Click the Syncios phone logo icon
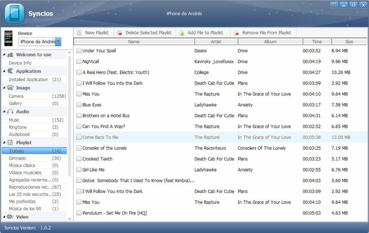 tap(15, 13)
